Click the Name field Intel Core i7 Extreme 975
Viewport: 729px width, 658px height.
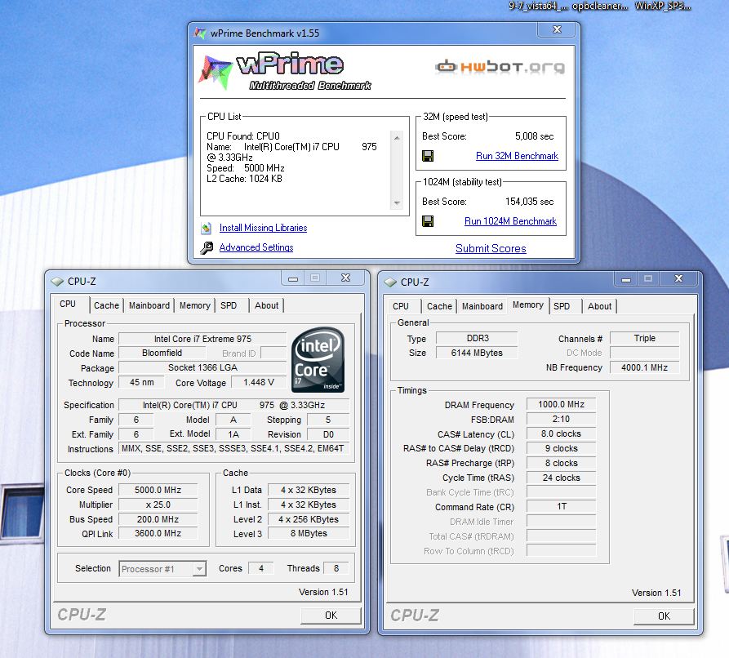click(202, 339)
